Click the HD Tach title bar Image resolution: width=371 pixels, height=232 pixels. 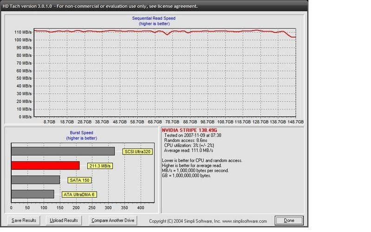coord(139,6)
